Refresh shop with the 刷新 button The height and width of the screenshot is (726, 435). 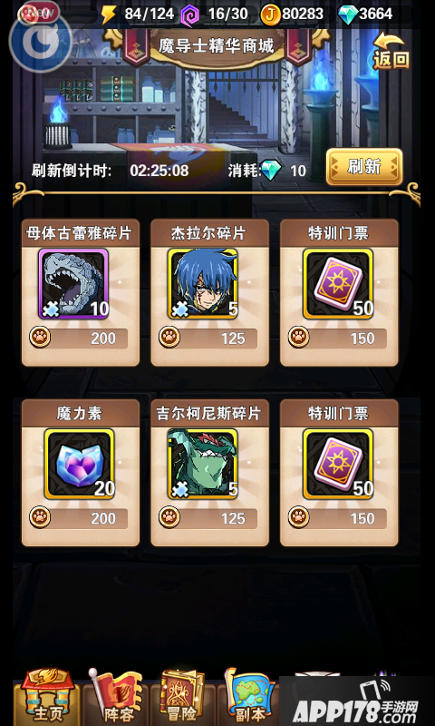pos(364,167)
